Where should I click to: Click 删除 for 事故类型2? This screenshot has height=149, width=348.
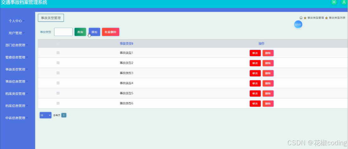pyautogui.click(x=268, y=63)
